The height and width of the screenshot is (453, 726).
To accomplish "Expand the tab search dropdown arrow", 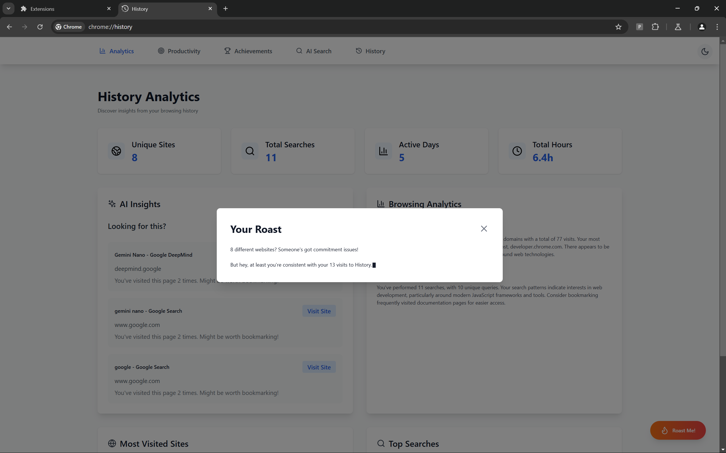I will coord(9,9).
